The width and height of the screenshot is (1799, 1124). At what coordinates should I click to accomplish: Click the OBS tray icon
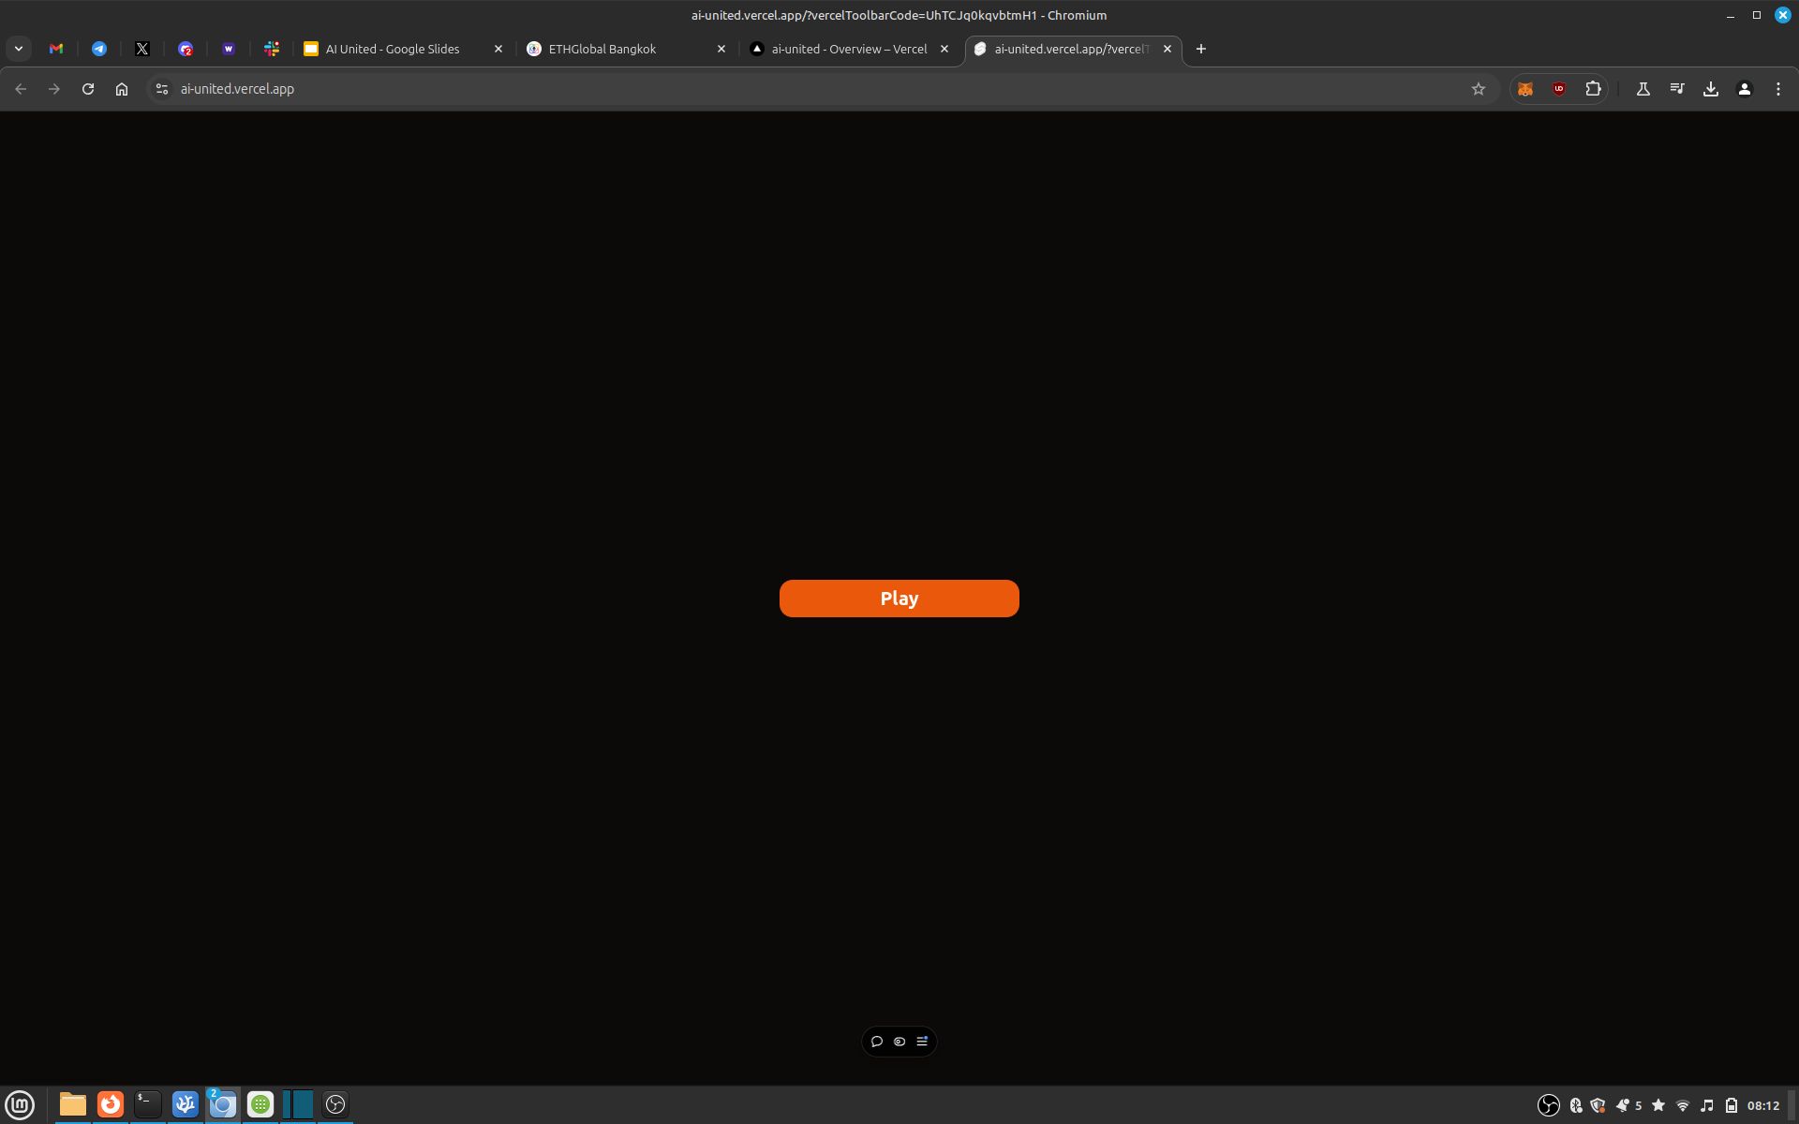coord(1549,1105)
